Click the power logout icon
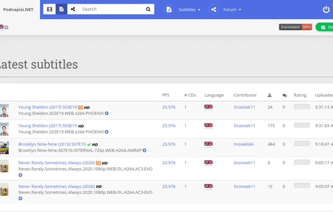 point(326,10)
